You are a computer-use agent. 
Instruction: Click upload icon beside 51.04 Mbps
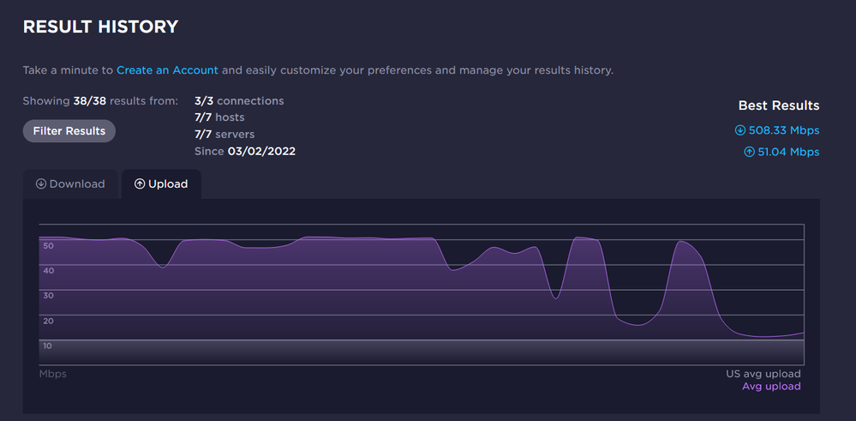click(749, 153)
